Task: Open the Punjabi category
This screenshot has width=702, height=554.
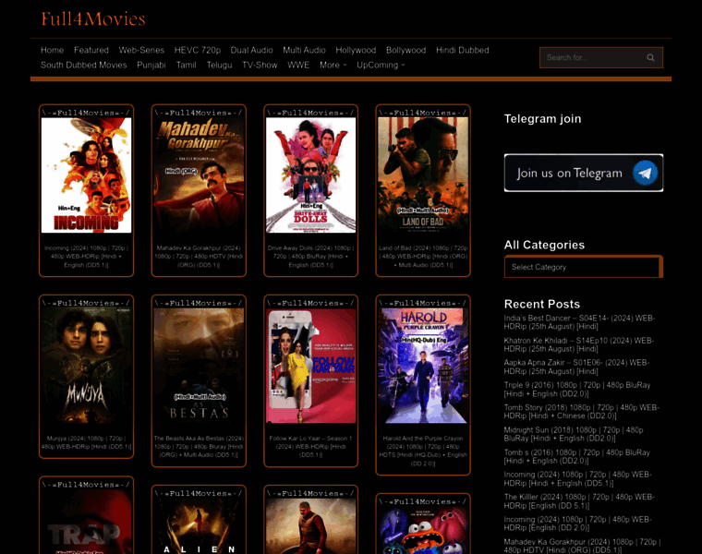Action: coord(151,65)
